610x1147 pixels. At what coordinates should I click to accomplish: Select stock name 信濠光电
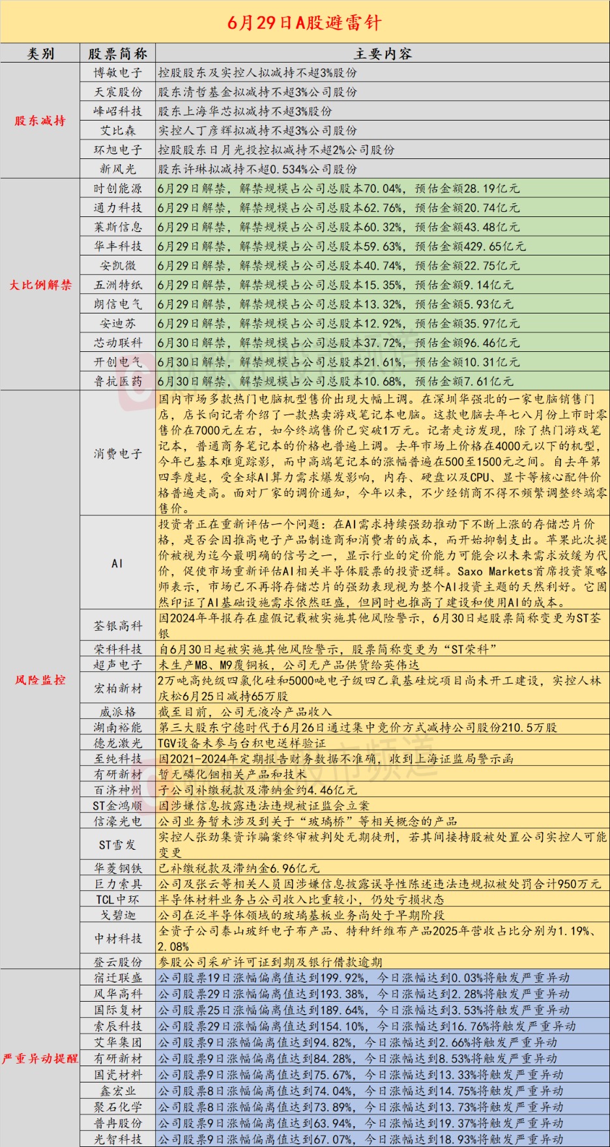pyautogui.click(x=118, y=821)
